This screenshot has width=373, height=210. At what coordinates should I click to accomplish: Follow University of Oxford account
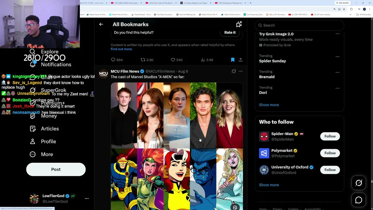(330, 170)
